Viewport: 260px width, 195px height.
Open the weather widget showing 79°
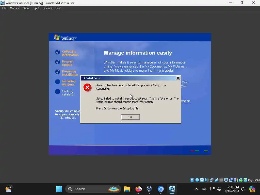9,189
